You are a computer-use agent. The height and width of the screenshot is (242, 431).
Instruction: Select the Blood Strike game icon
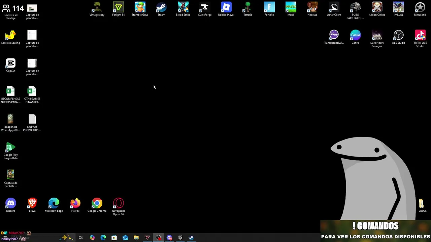(x=183, y=9)
